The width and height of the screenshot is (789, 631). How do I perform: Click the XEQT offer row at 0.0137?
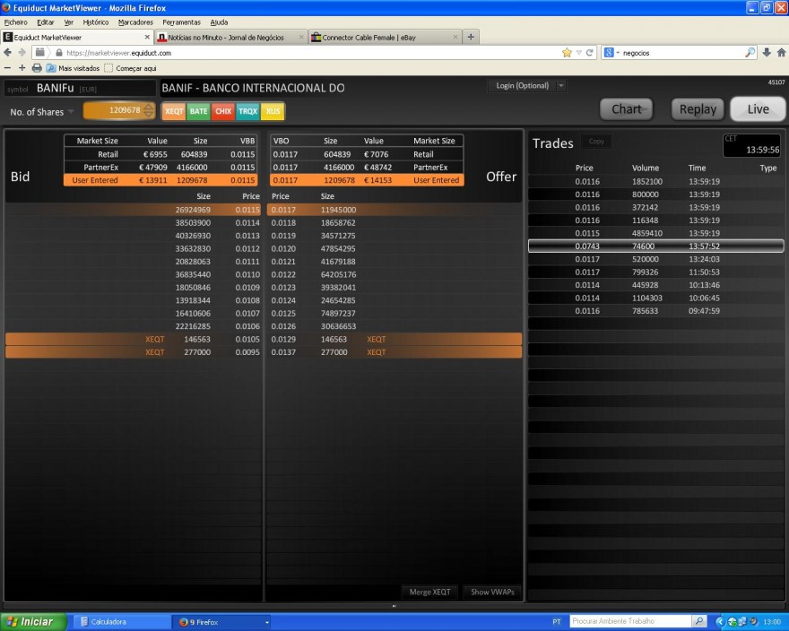click(x=394, y=352)
